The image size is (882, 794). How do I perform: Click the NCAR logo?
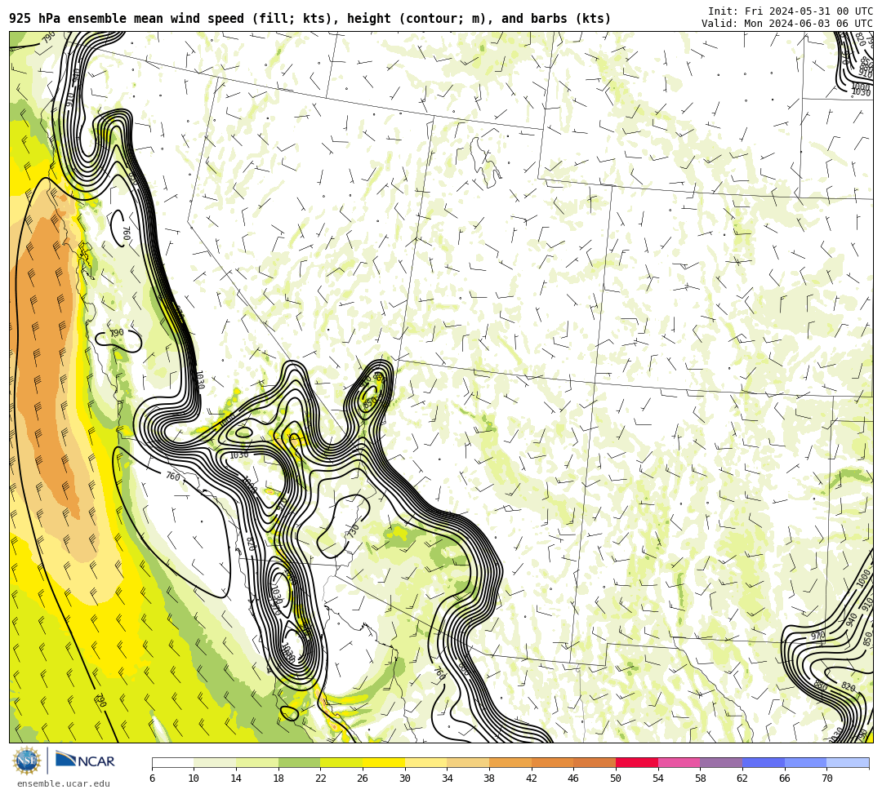[85, 761]
